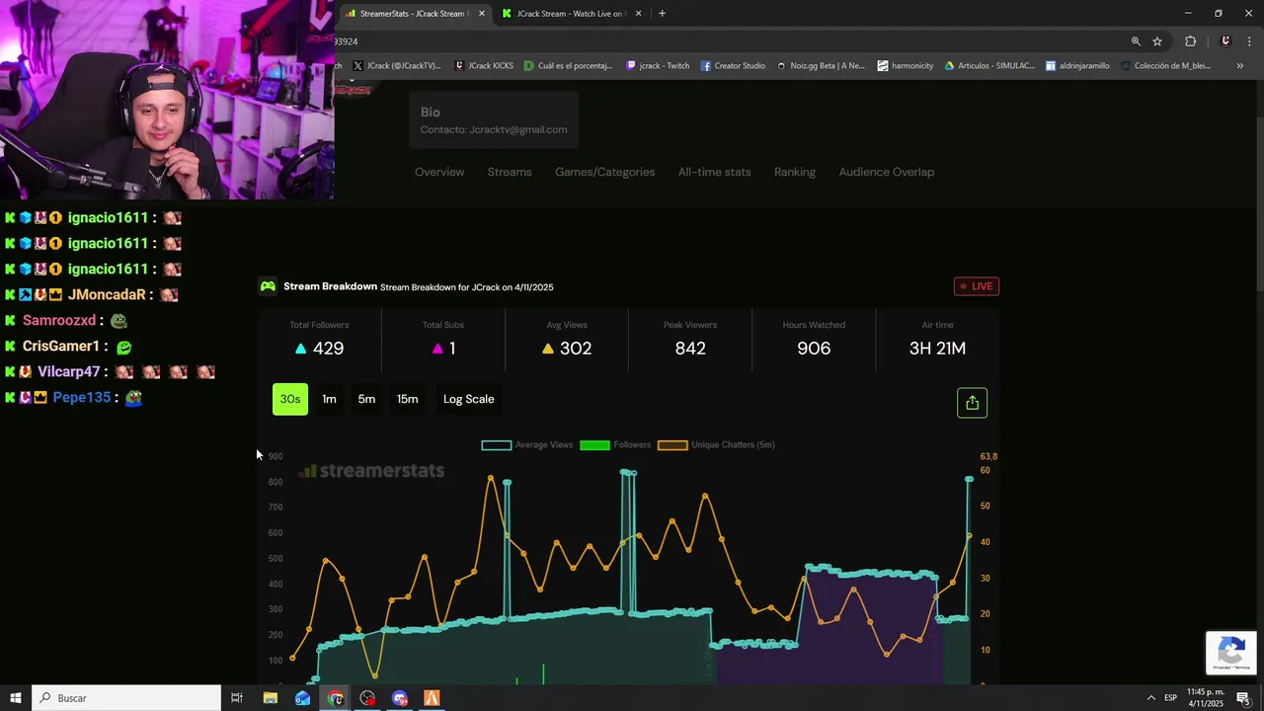
Task: Open the harmonicity bookmark
Action: [x=906, y=66]
